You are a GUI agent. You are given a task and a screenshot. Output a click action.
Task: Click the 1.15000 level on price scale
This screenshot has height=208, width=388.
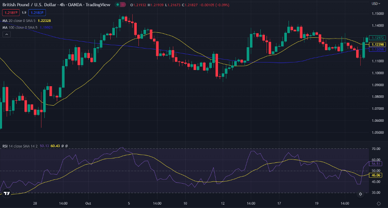point(377,14)
